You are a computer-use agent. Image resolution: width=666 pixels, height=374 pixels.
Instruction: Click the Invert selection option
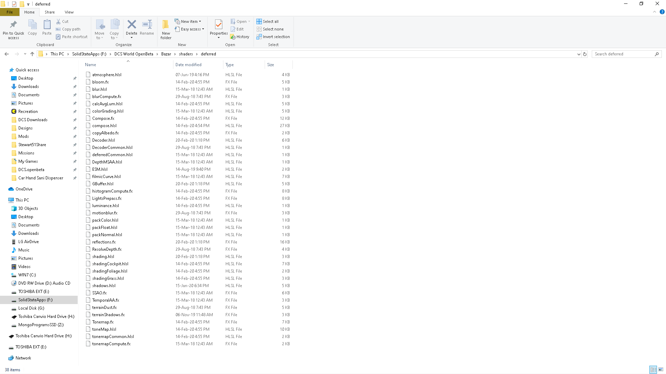click(x=273, y=37)
